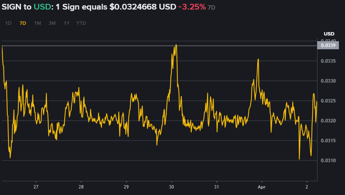
Task: Click the highlighted 0.0339 price marker
Action: click(328, 45)
